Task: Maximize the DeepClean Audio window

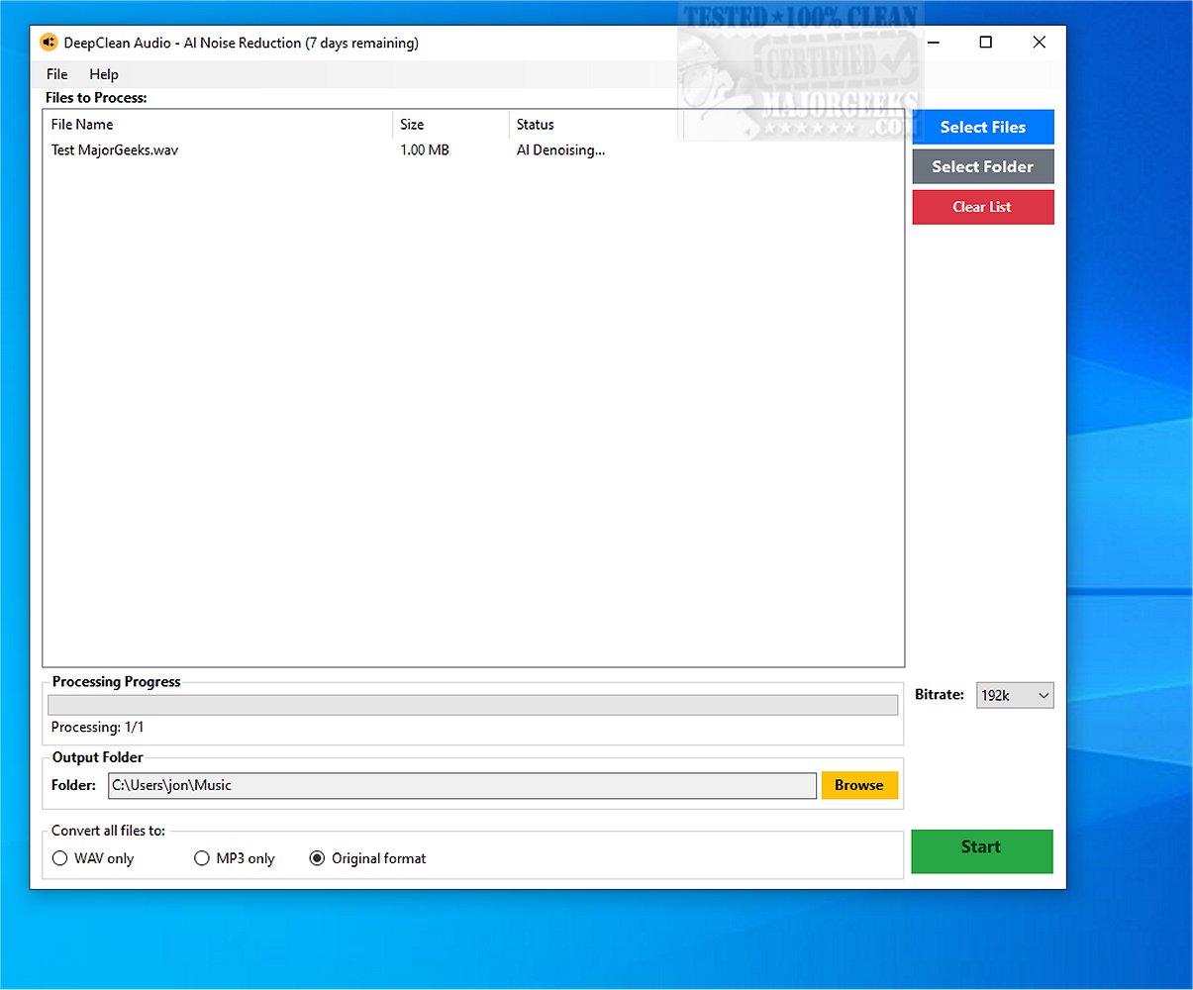Action: (985, 42)
